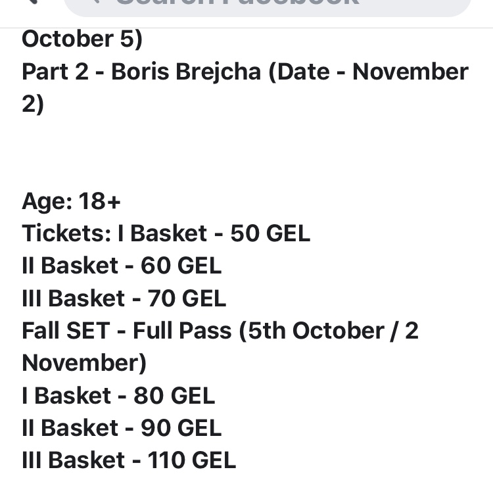This screenshot has height=501, width=493.
Task: Click the "2)" line under Part 2
Action: tap(33, 104)
